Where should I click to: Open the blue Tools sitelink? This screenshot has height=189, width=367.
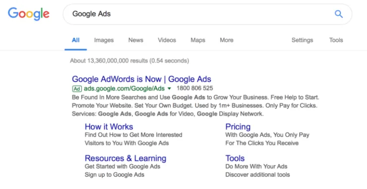click(x=235, y=158)
